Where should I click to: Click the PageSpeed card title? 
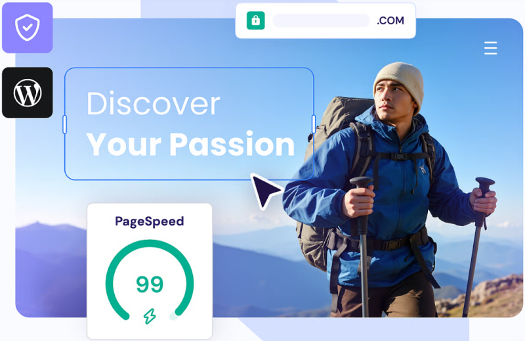click(150, 221)
